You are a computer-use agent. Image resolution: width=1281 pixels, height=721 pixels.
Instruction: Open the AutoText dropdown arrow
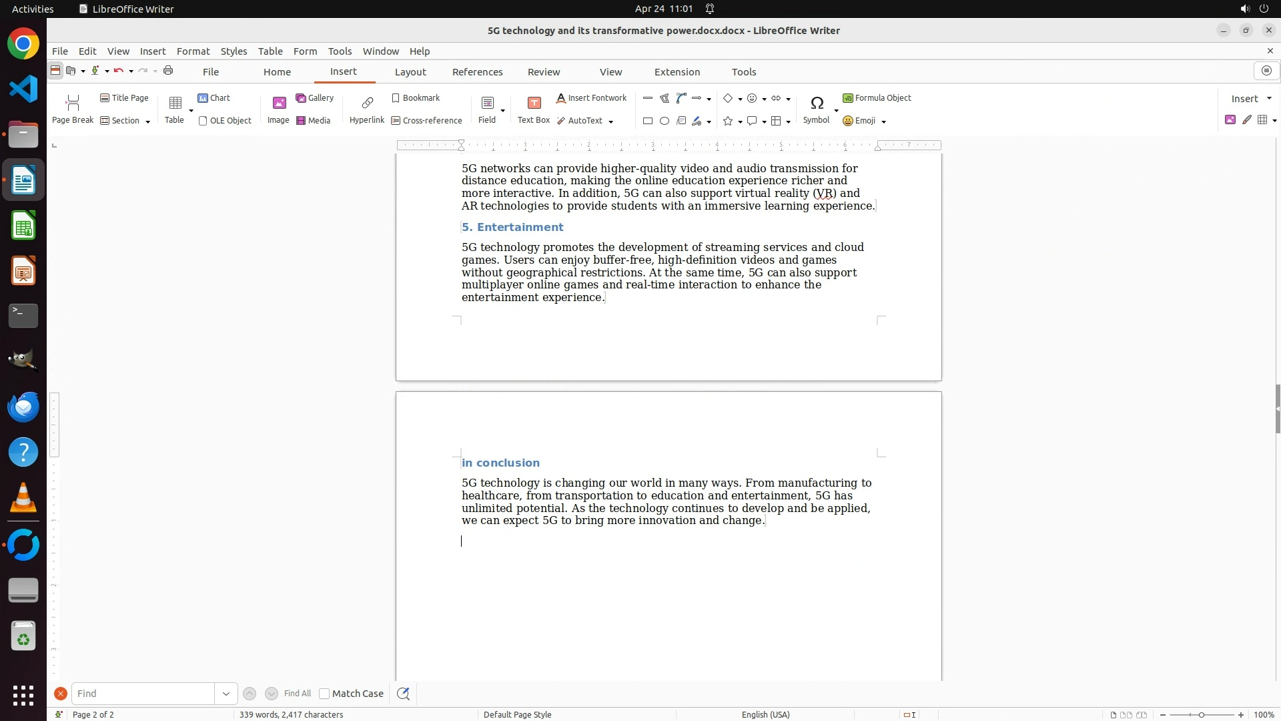pyautogui.click(x=610, y=122)
